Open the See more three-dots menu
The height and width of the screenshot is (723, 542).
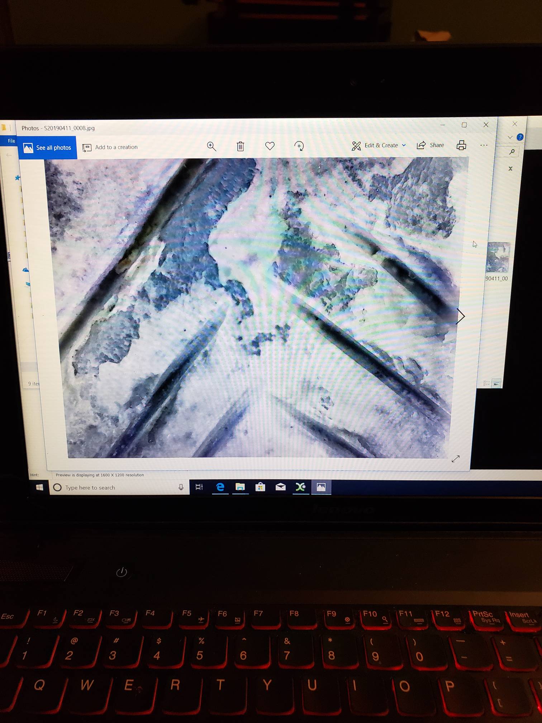484,145
